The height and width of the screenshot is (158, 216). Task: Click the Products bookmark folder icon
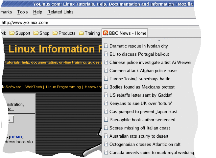coord(55,33)
